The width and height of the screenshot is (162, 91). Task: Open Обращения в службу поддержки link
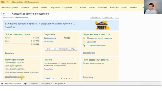[x=99, y=38]
